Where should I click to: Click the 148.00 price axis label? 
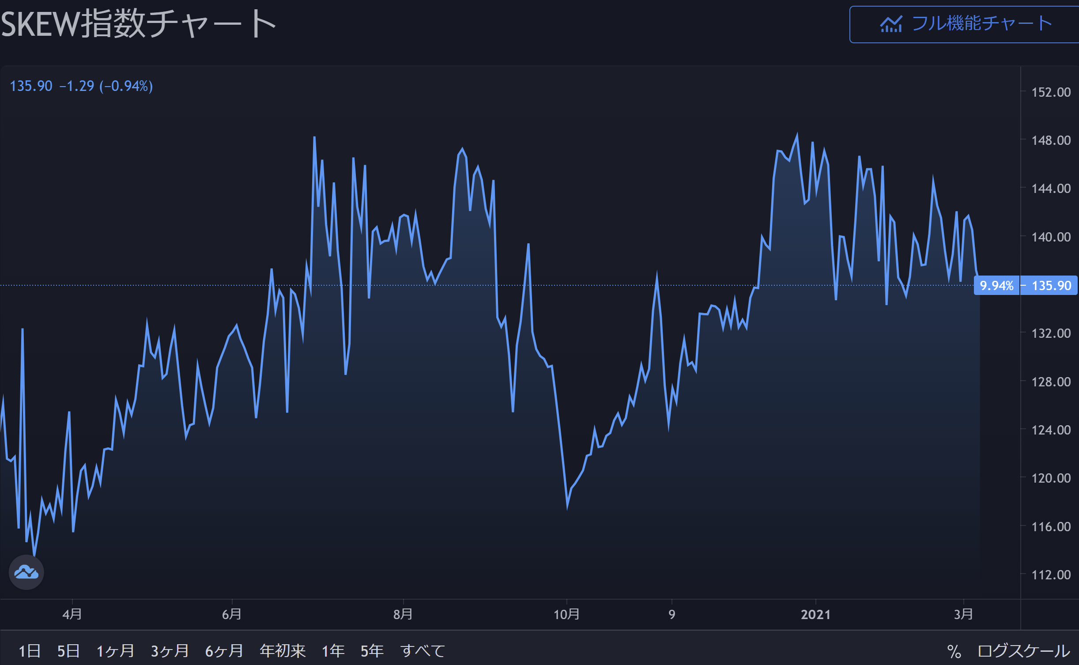(1051, 140)
